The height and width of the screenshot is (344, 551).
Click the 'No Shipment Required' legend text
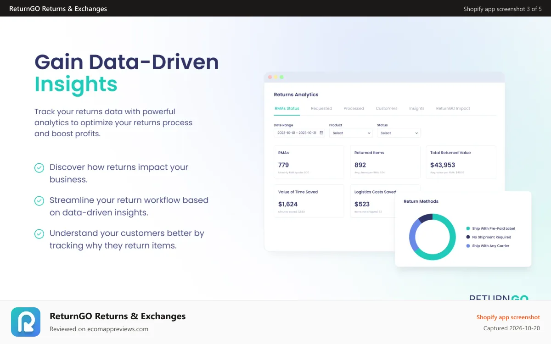(492, 237)
